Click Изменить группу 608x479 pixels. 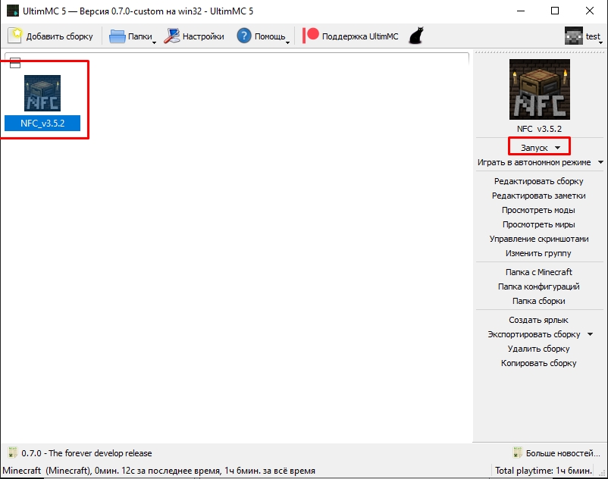tap(538, 253)
